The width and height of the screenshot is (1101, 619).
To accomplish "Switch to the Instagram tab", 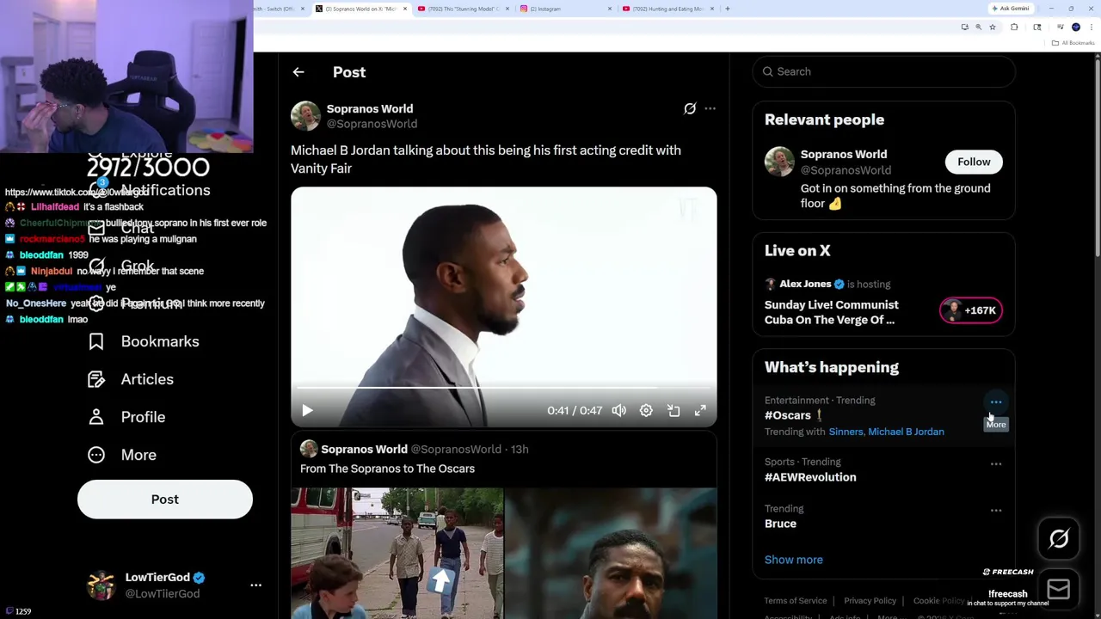I will coord(565,9).
